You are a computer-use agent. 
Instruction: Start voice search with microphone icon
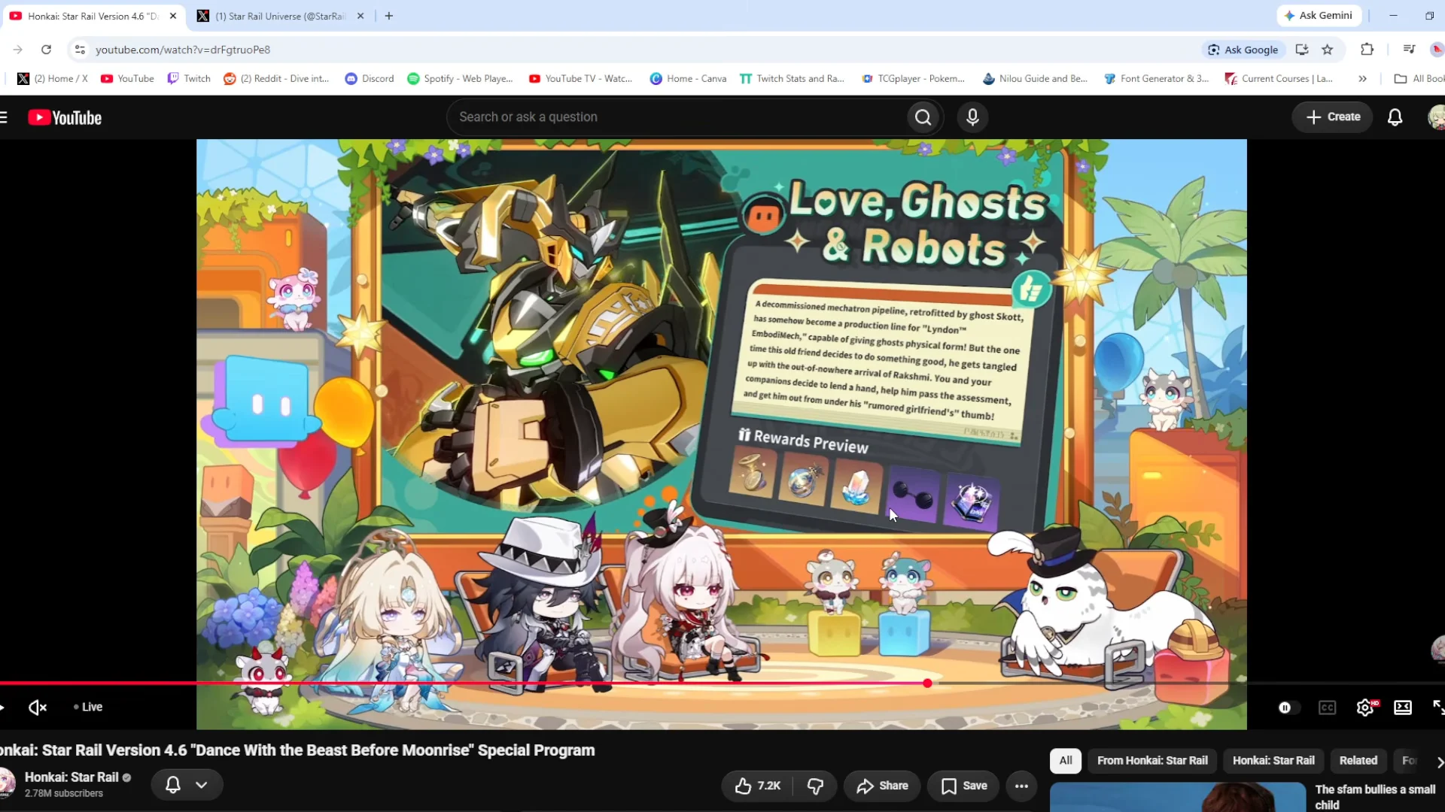(x=972, y=117)
